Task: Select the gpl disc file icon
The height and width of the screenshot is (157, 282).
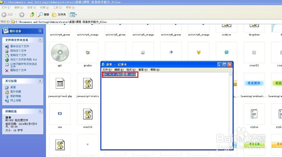Action: (60, 53)
